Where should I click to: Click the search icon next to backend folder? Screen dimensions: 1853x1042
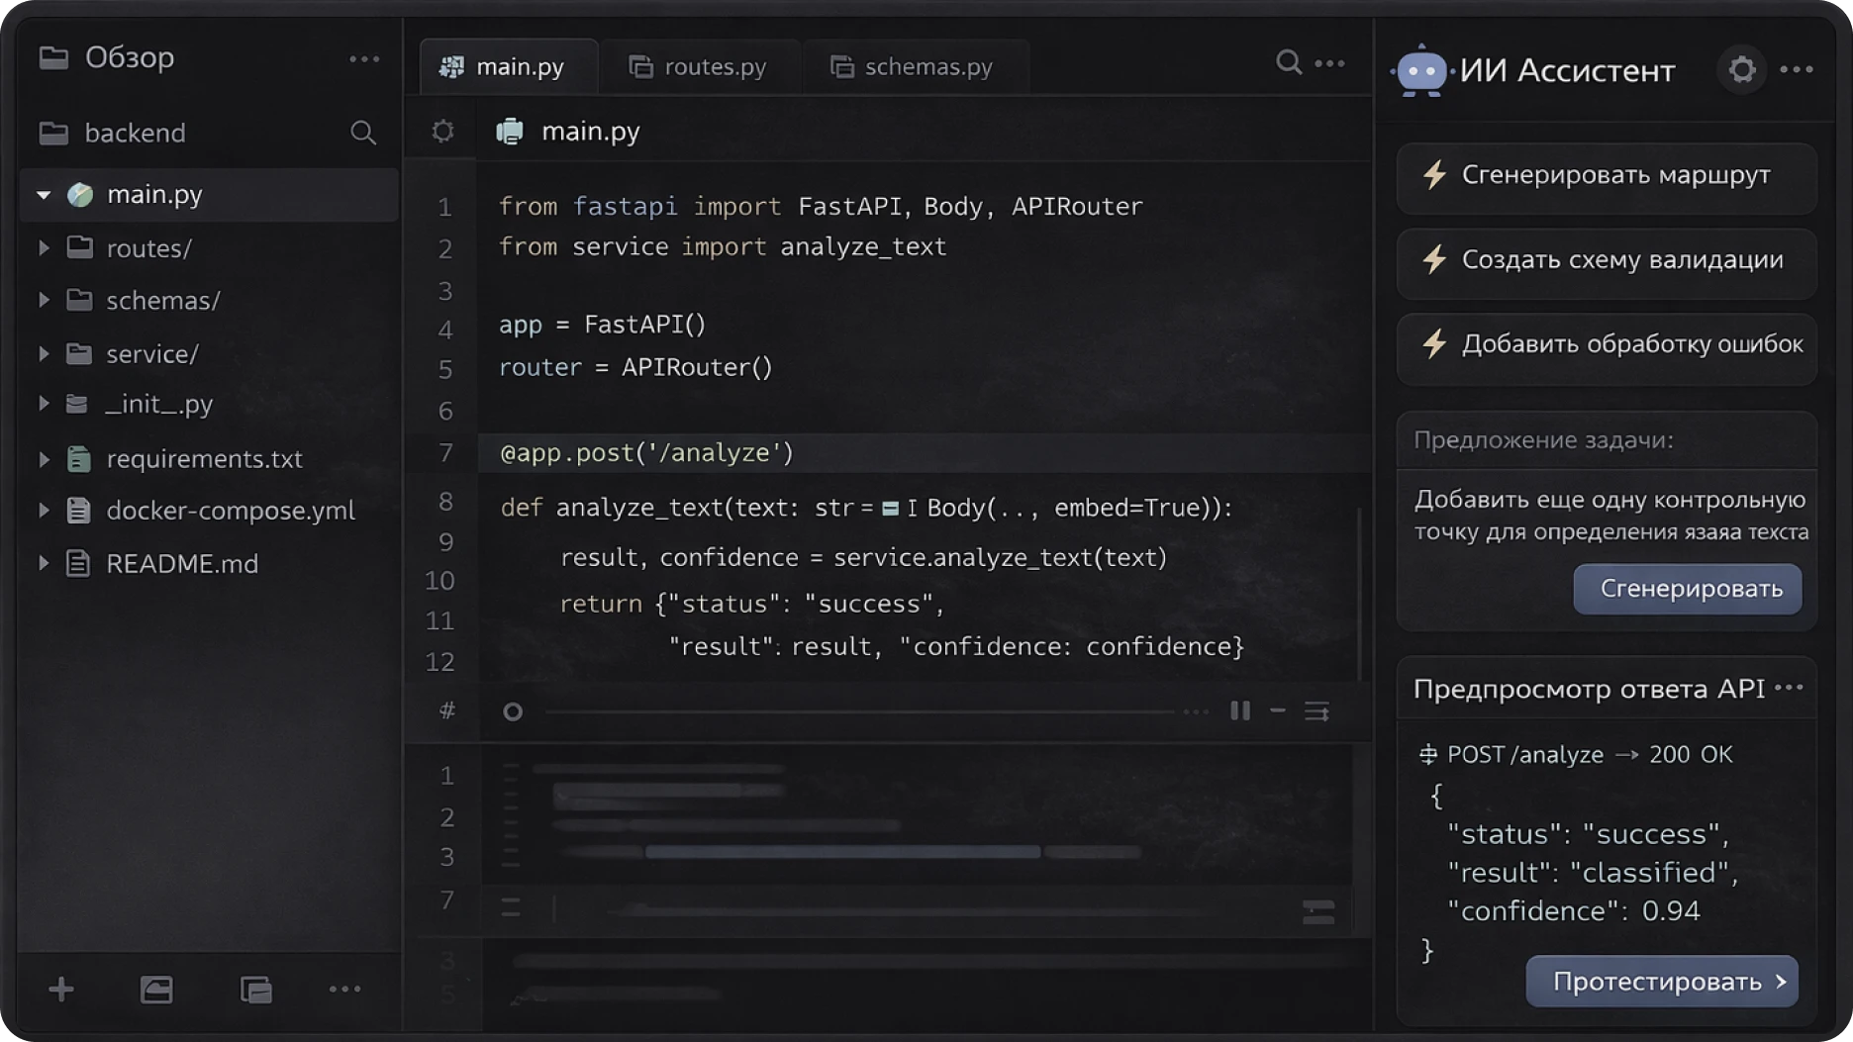[362, 133]
